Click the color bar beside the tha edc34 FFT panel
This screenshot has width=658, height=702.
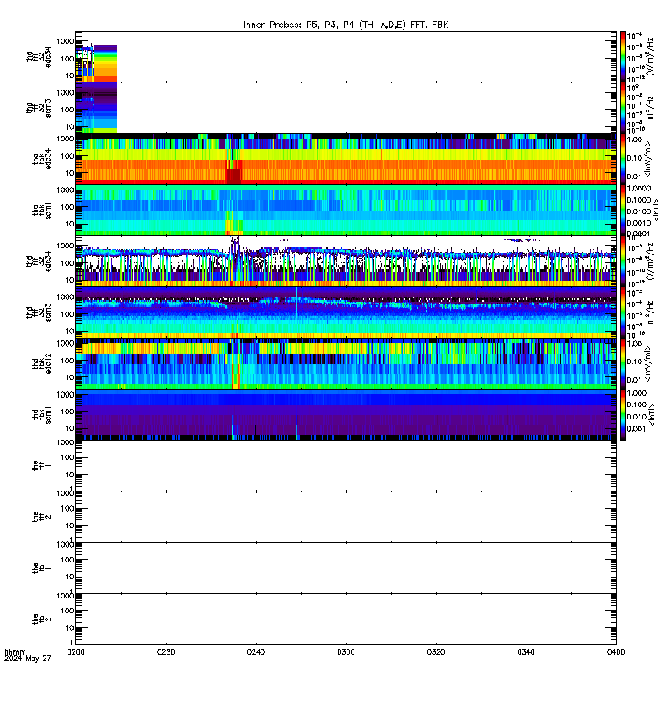tap(623, 57)
